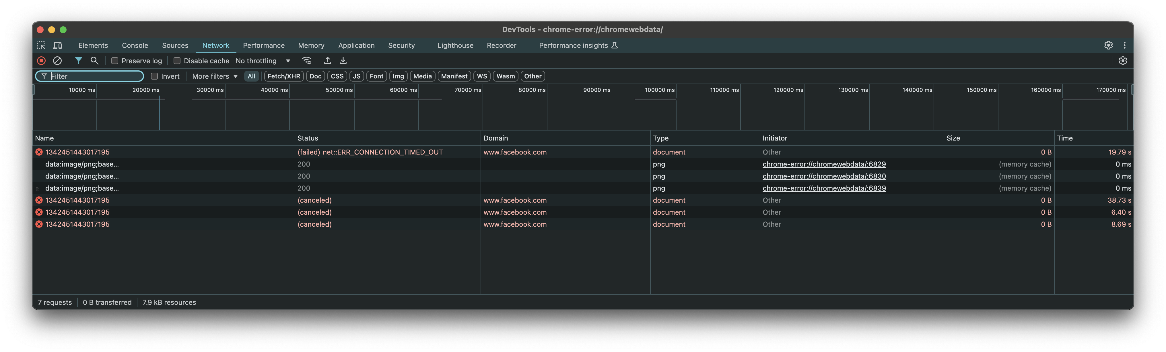1166x352 pixels.
Task: Tick the Invert filter checkbox
Action: (x=154, y=76)
